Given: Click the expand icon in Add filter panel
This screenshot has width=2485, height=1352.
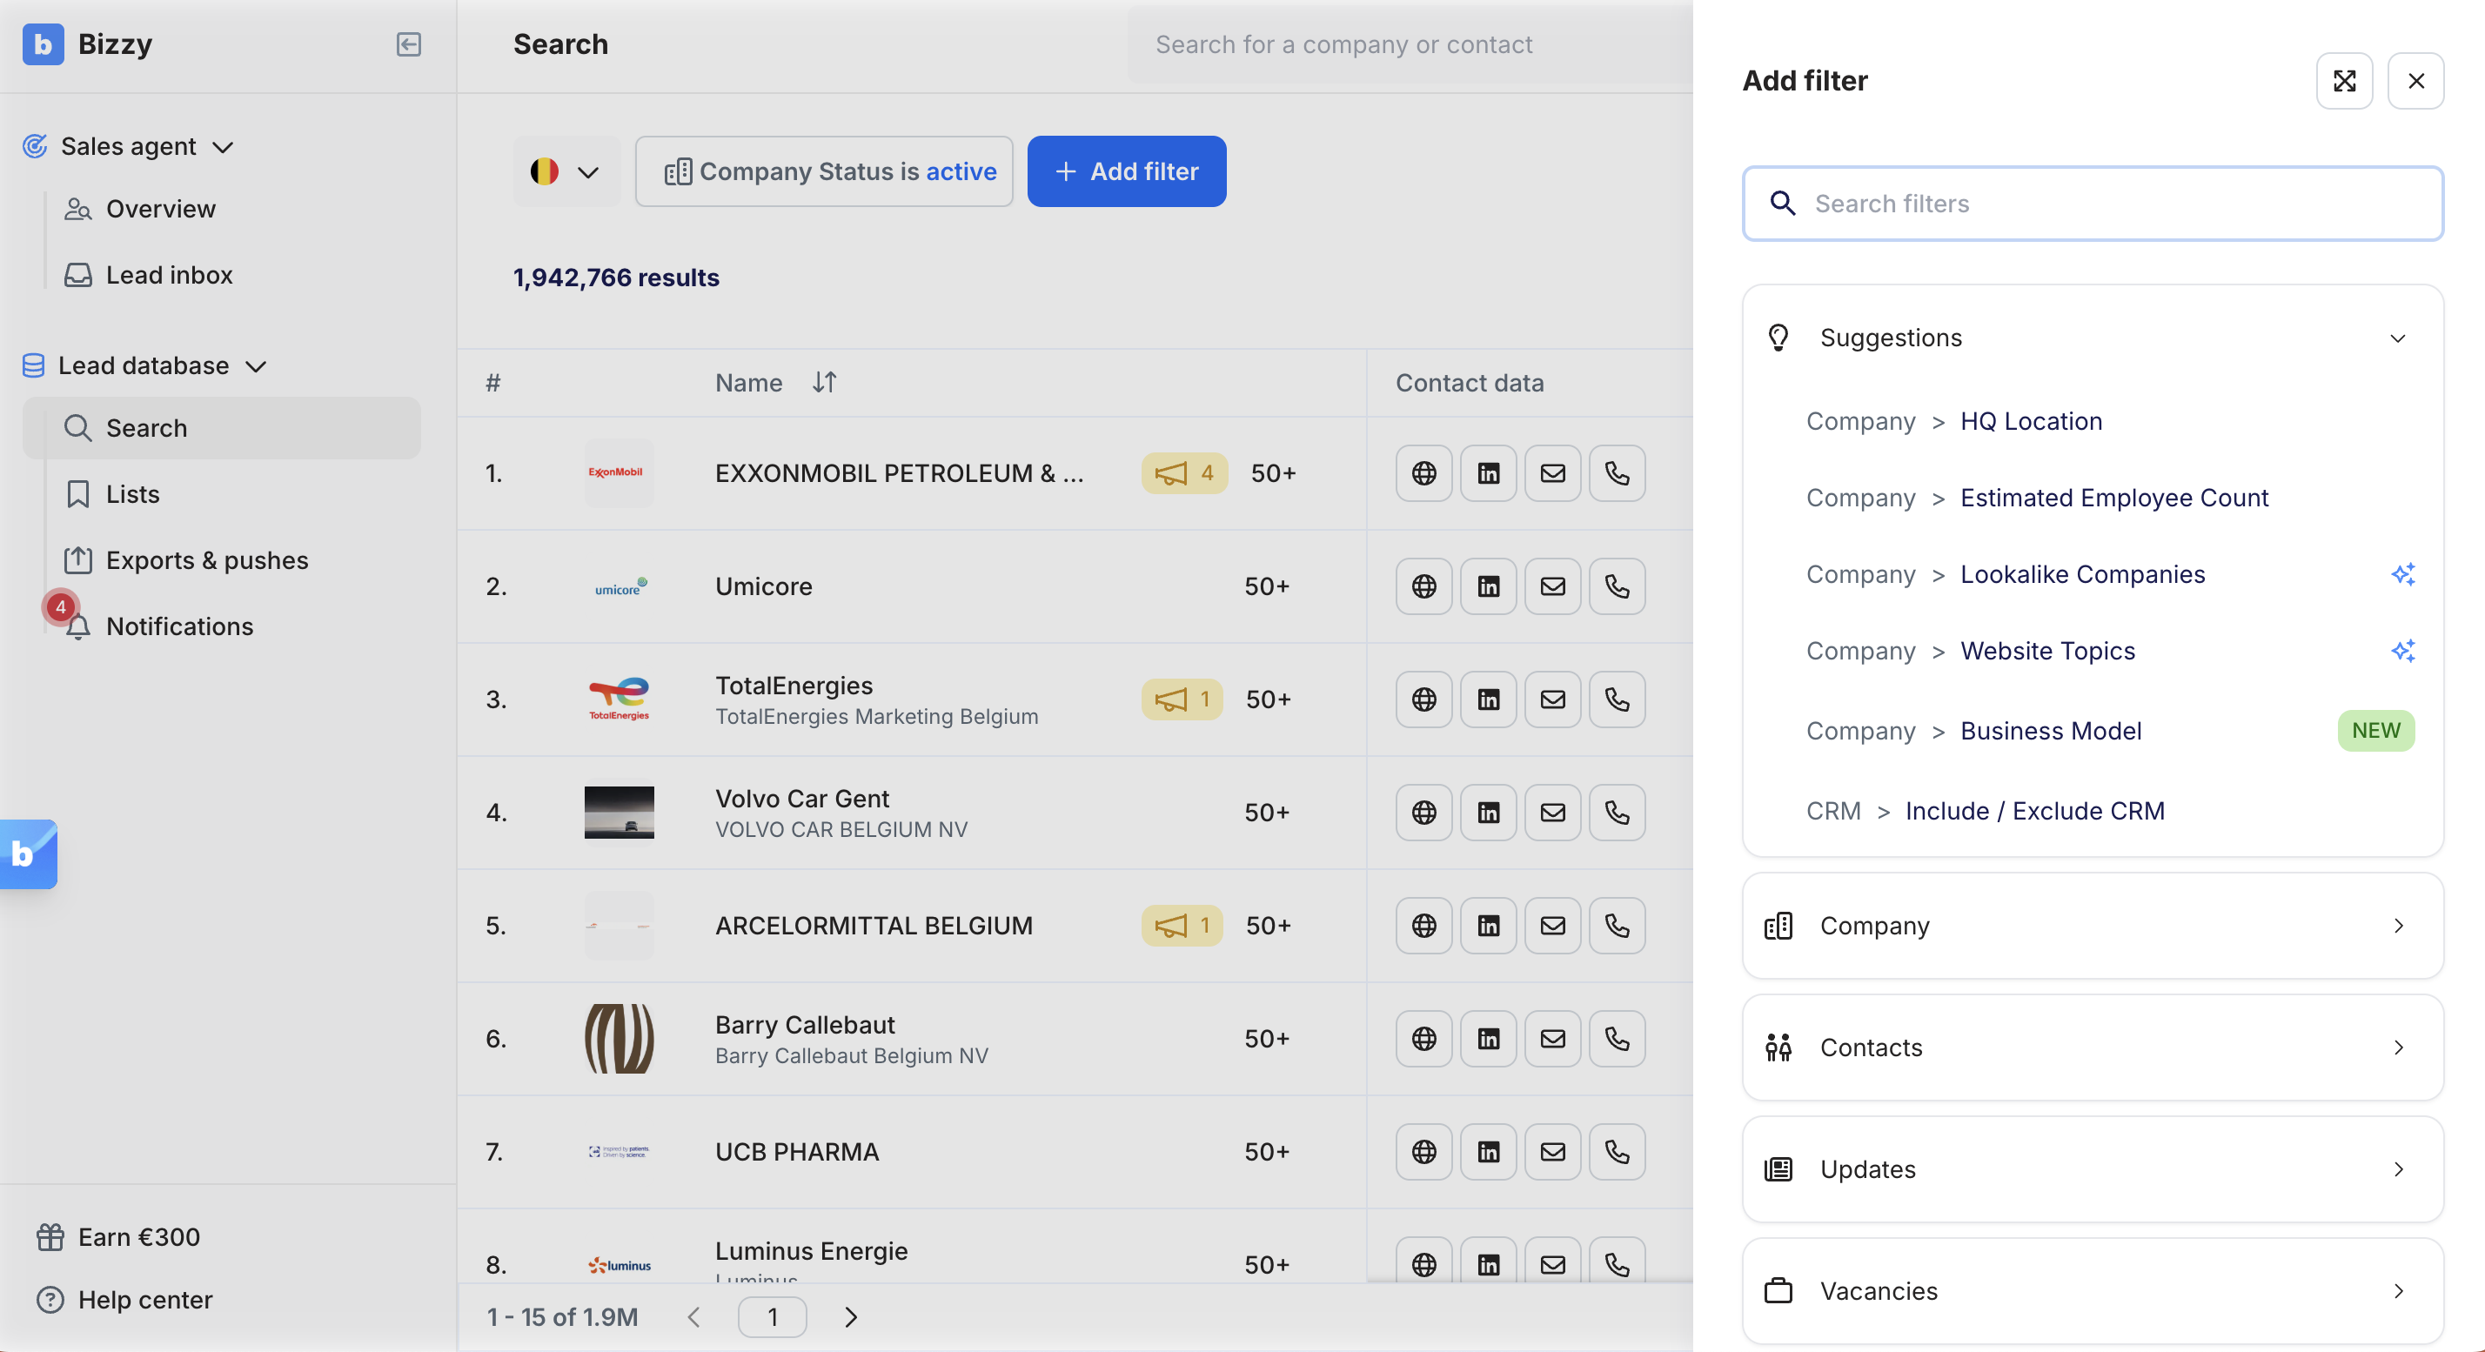Looking at the screenshot, I should point(2343,81).
